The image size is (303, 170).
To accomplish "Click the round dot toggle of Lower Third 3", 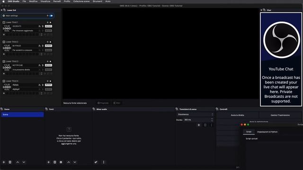I will (x=51, y=61).
